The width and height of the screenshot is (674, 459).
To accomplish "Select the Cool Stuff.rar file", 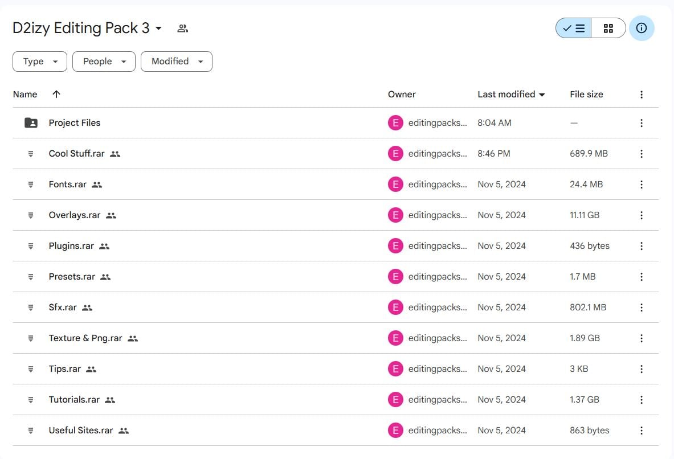I will click(x=76, y=153).
